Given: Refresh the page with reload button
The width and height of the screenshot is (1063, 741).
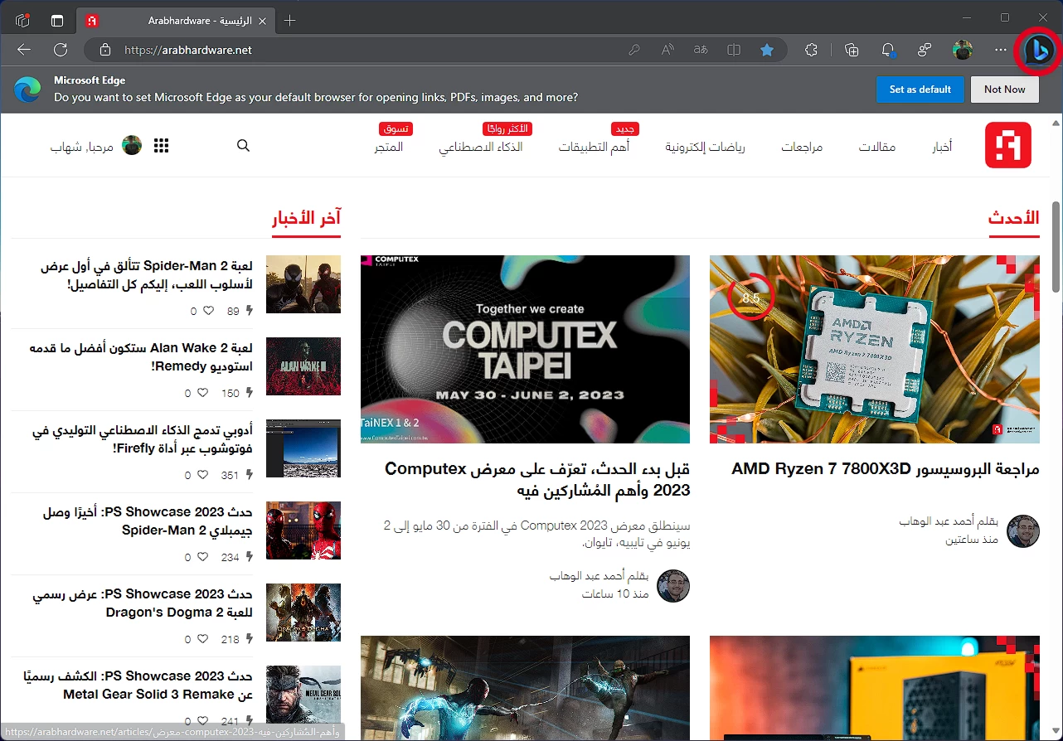Looking at the screenshot, I should click(61, 50).
